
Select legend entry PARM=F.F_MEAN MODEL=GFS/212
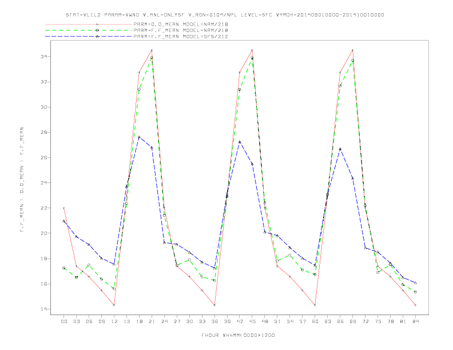point(181,37)
